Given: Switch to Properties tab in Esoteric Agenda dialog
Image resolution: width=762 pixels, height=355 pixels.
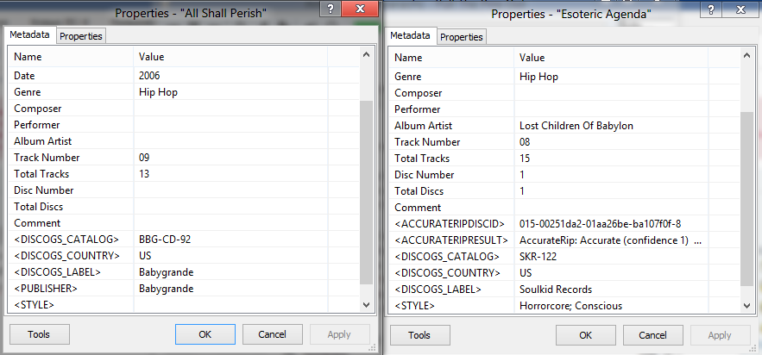Looking at the screenshot, I should [x=462, y=37].
